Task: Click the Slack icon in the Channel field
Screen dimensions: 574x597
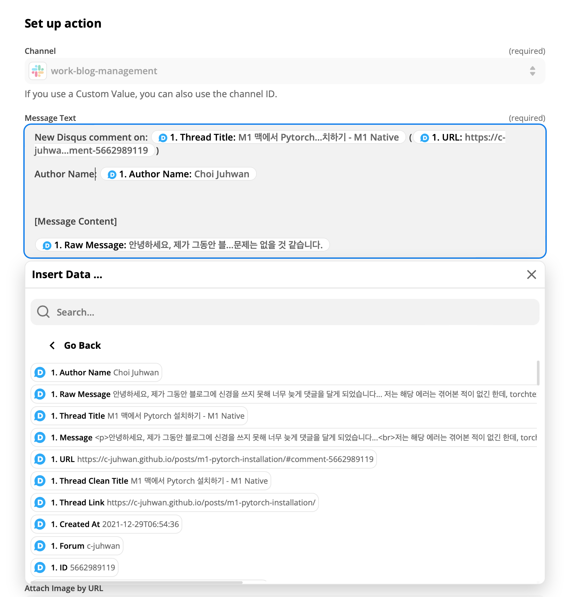Action: click(x=38, y=71)
